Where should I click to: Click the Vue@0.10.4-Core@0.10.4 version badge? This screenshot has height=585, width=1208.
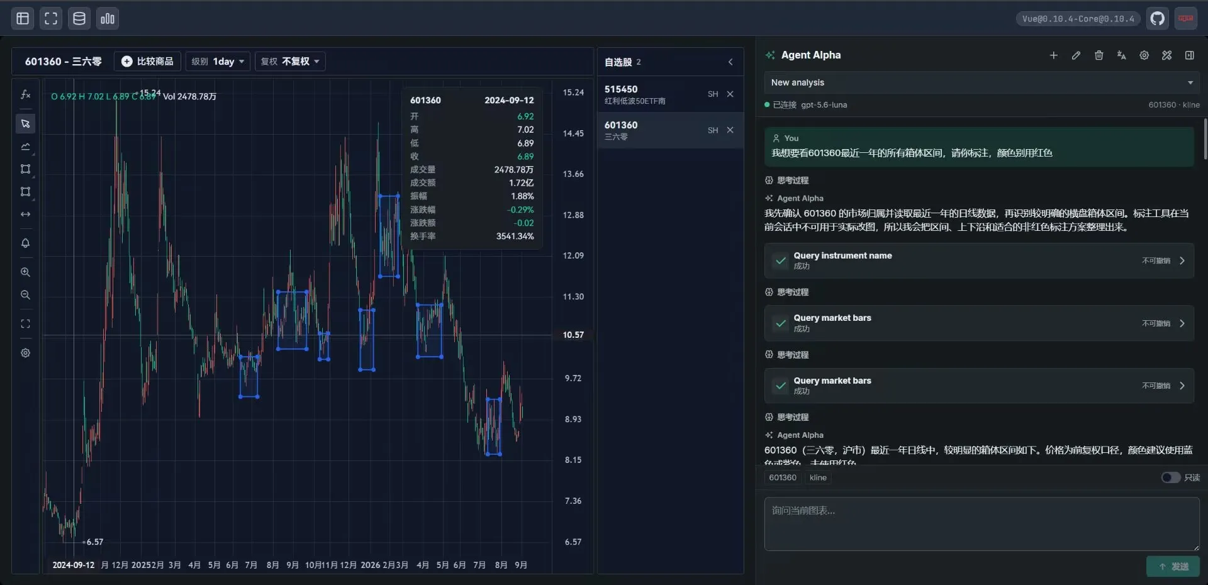(1078, 19)
